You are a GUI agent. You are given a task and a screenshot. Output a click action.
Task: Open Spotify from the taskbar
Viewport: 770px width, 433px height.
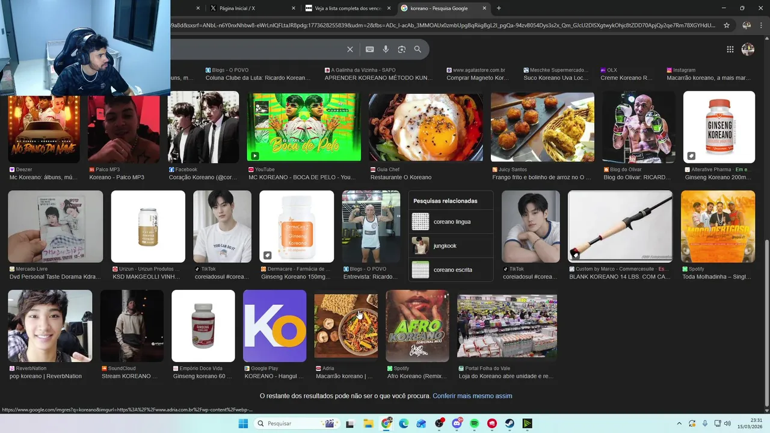(x=475, y=423)
